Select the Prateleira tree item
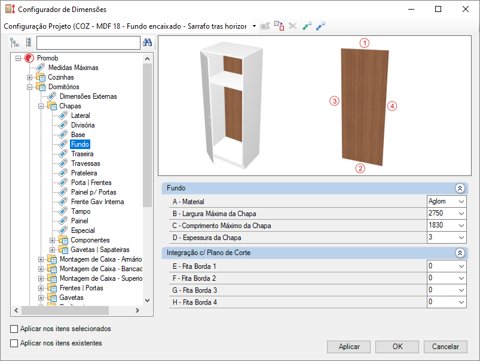480x361 pixels. point(84,173)
